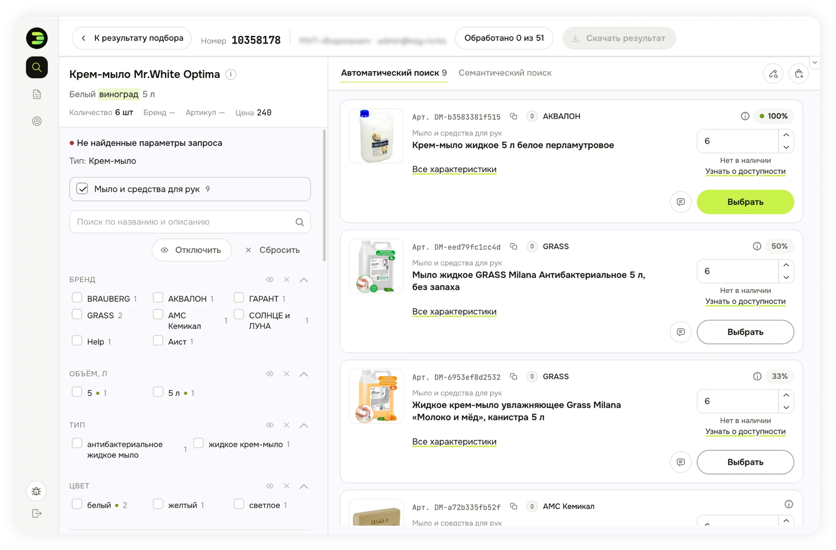The image size is (836, 550).
Task: Open thumbnail of the GRASS Молоко и мёд product
Action: (x=376, y=396)
